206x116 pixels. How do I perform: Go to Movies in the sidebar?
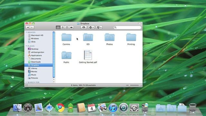coord(39,72)
